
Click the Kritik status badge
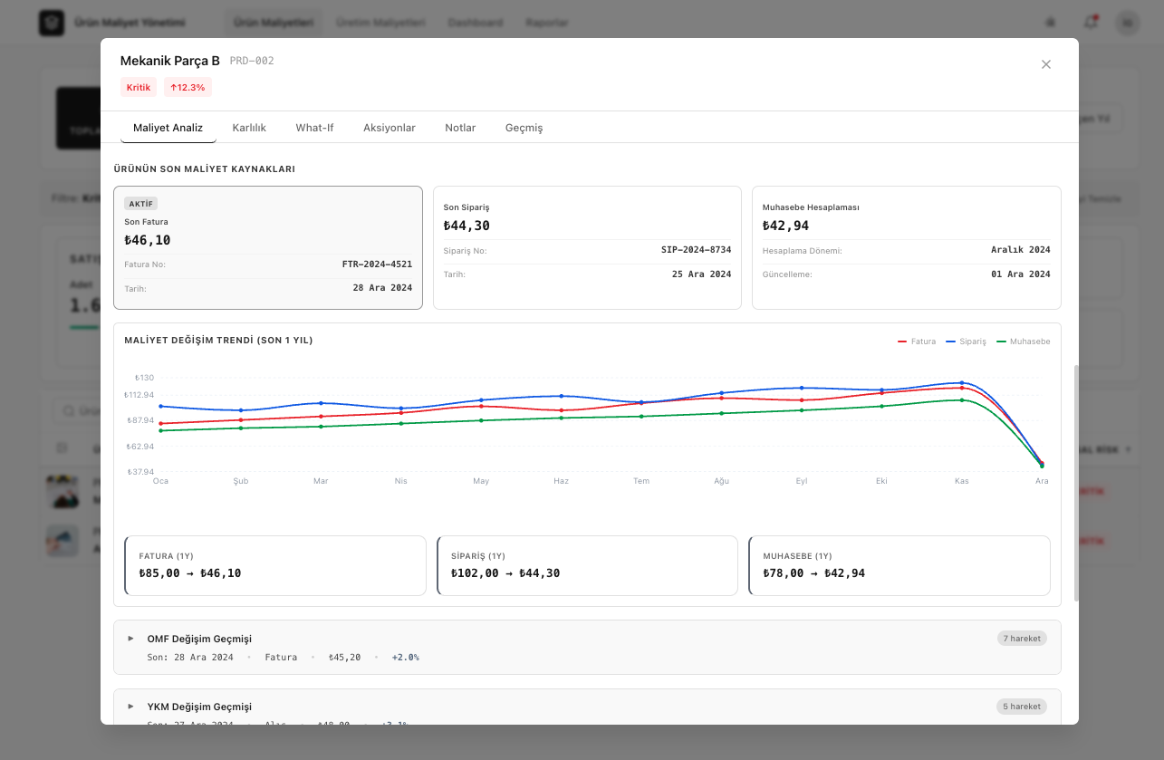tap(139, 88)
